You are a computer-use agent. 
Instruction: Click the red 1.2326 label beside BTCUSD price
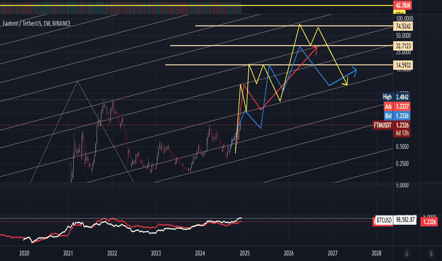click(x=429, y=222)
